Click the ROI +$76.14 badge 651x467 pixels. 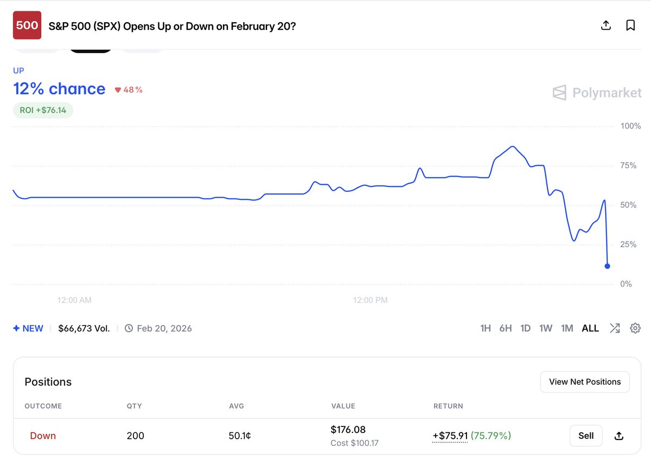pyautogui.click(x=43, y=110)
